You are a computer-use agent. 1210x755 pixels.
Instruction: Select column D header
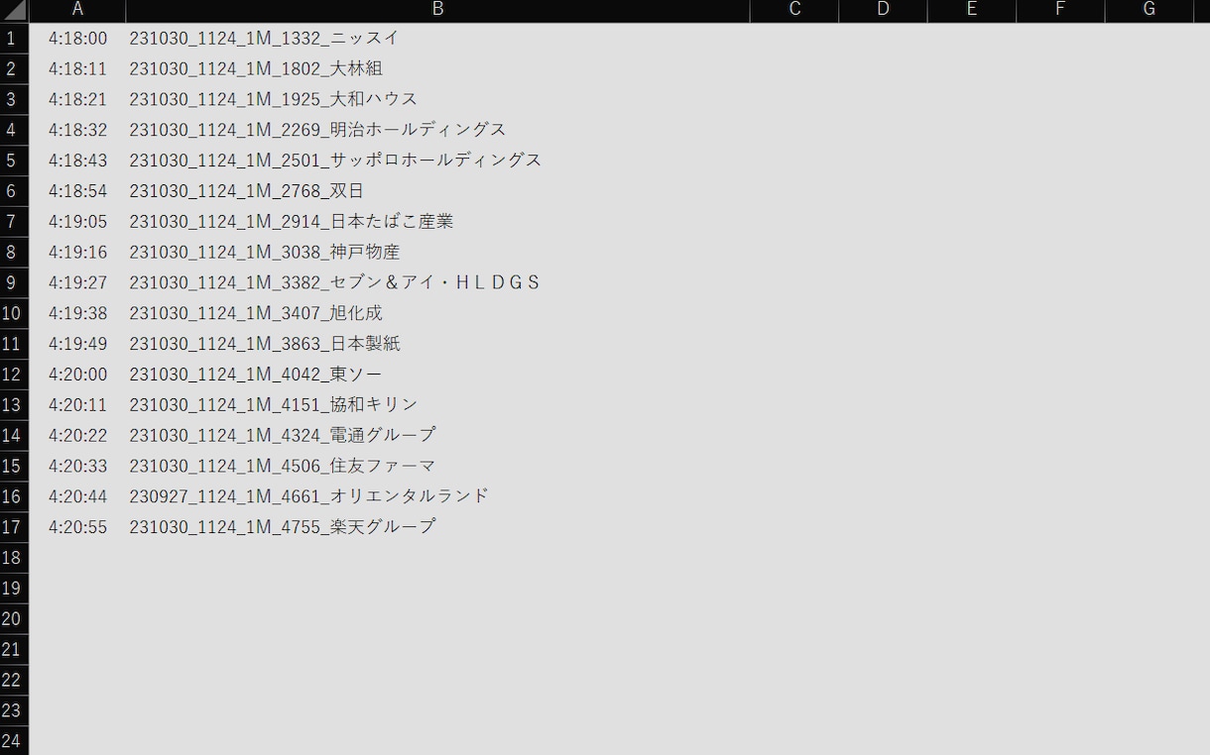coord(883,10)
